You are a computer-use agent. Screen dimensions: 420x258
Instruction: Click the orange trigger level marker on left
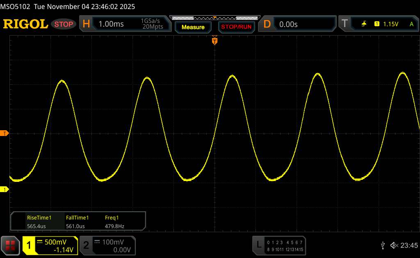tap(5, 134)
